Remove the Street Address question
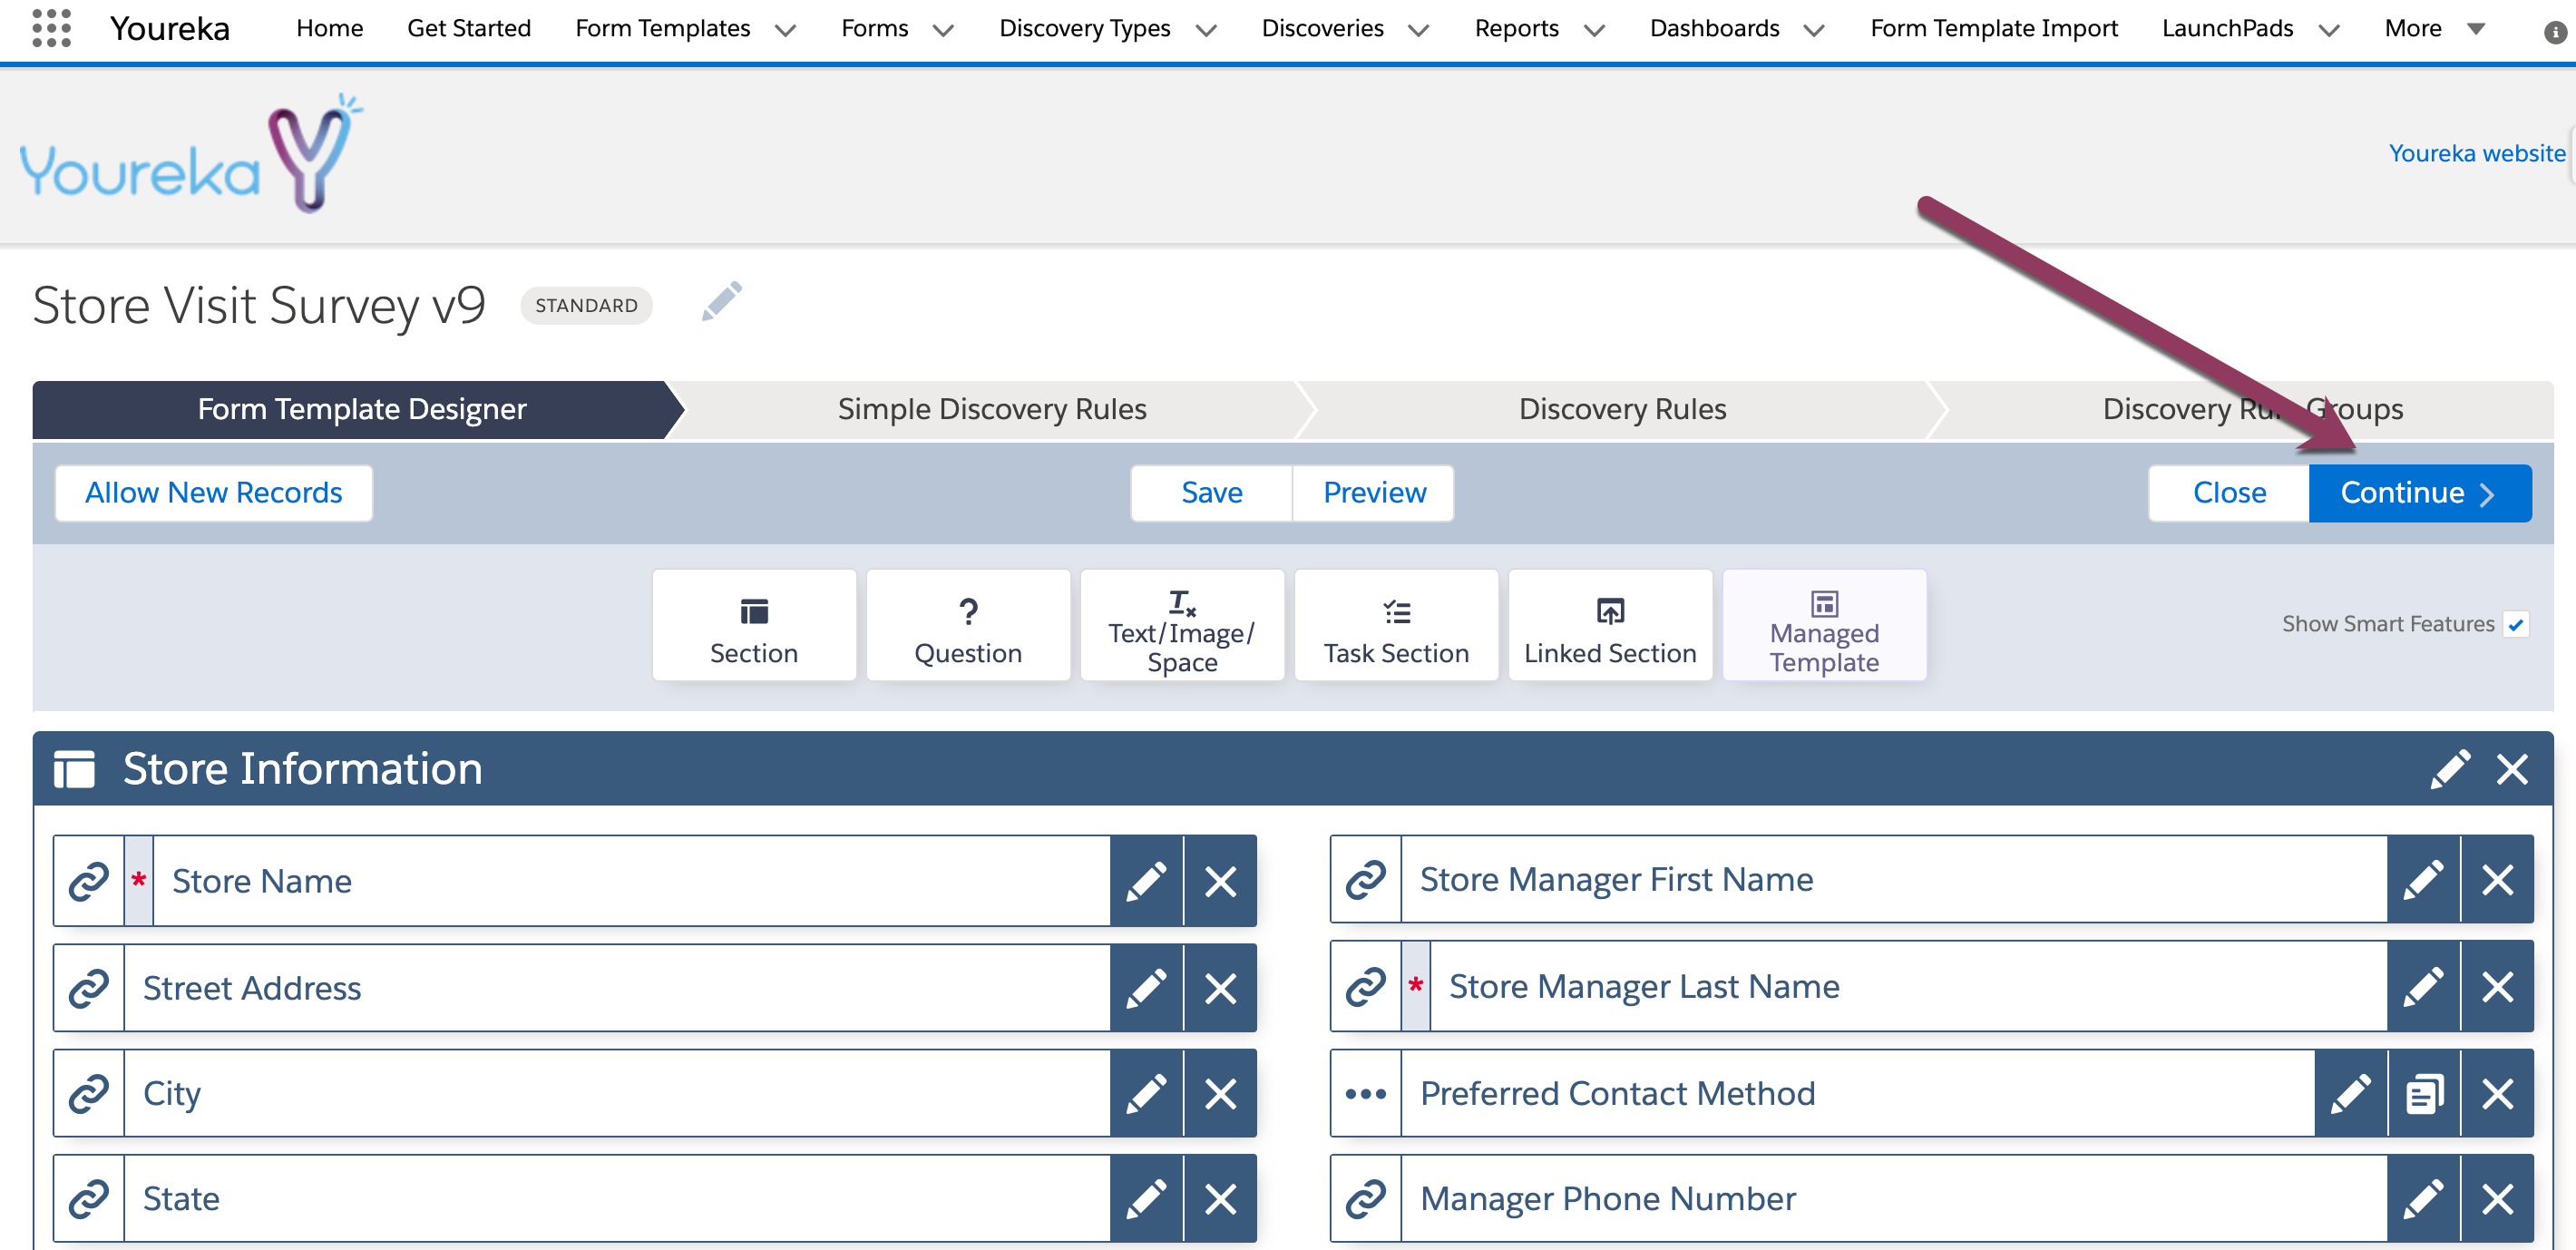This screenshot has height=1250, width=2576. pyautogui.click(x=1220, y=988)
